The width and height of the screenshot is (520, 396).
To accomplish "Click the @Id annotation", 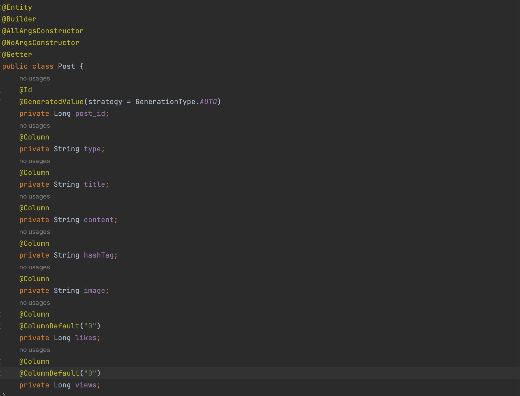I will [26, 90].
